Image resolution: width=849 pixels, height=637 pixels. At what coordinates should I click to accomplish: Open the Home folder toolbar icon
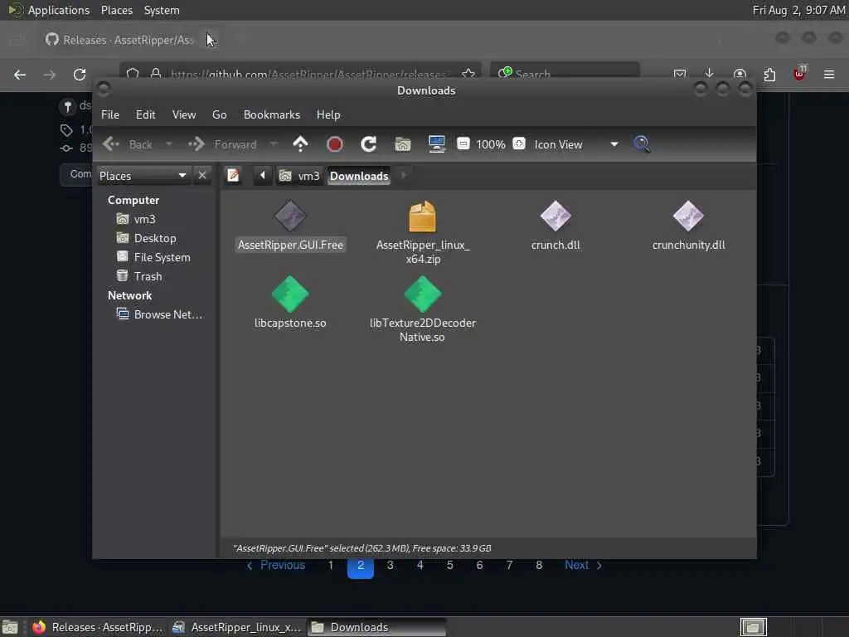[403, 144]
